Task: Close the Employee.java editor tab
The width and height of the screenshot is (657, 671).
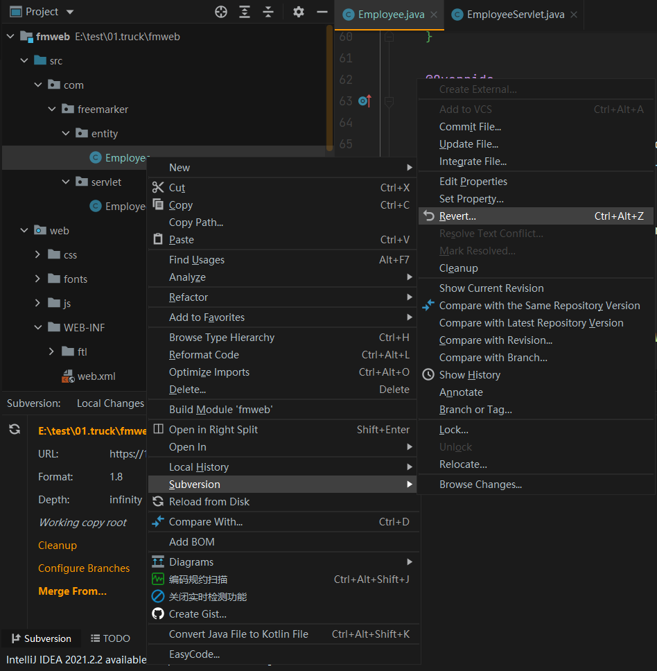Action: pyautogui.click(x=434, y=15)
